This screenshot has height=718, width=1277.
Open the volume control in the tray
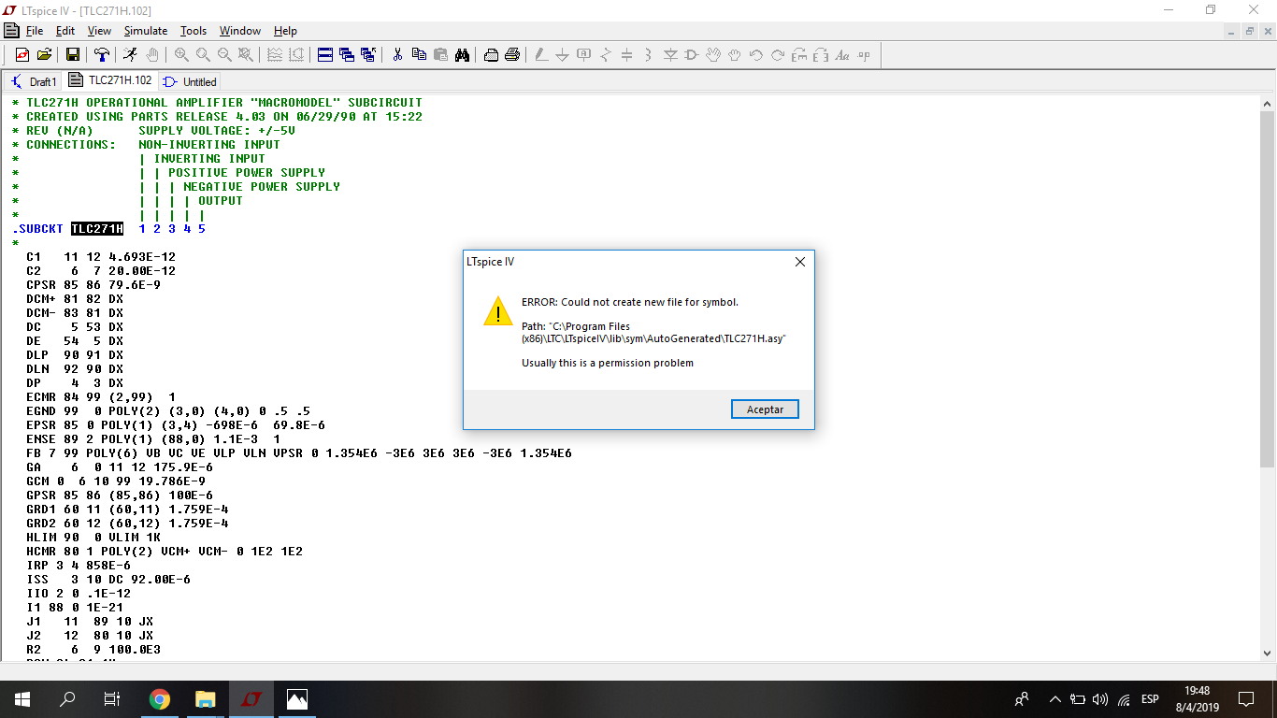[1100, 698]
